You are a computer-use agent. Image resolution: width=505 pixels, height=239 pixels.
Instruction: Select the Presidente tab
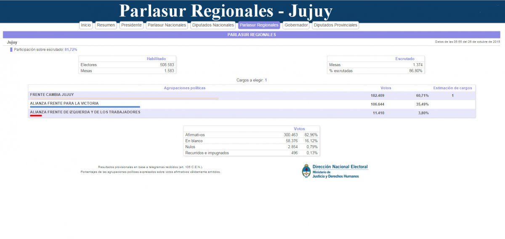(131, 25)
